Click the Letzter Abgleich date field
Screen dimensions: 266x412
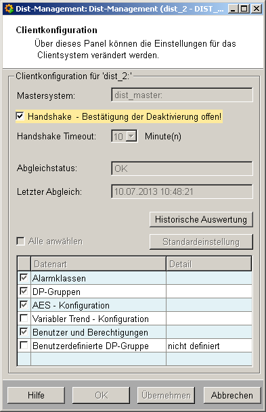182,191
